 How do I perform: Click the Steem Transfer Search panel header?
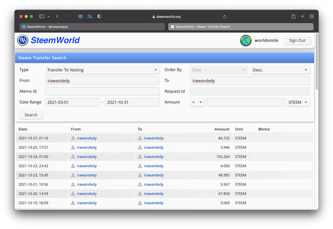[x=164, y=58]
